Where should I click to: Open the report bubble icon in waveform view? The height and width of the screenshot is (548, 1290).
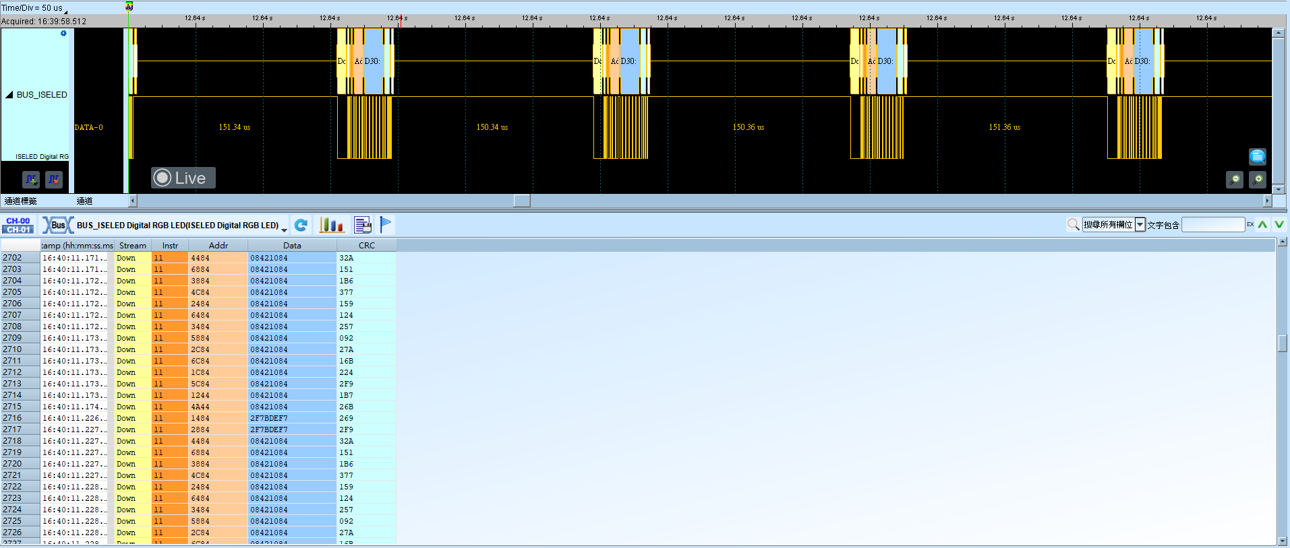[x=1257, y=157]
